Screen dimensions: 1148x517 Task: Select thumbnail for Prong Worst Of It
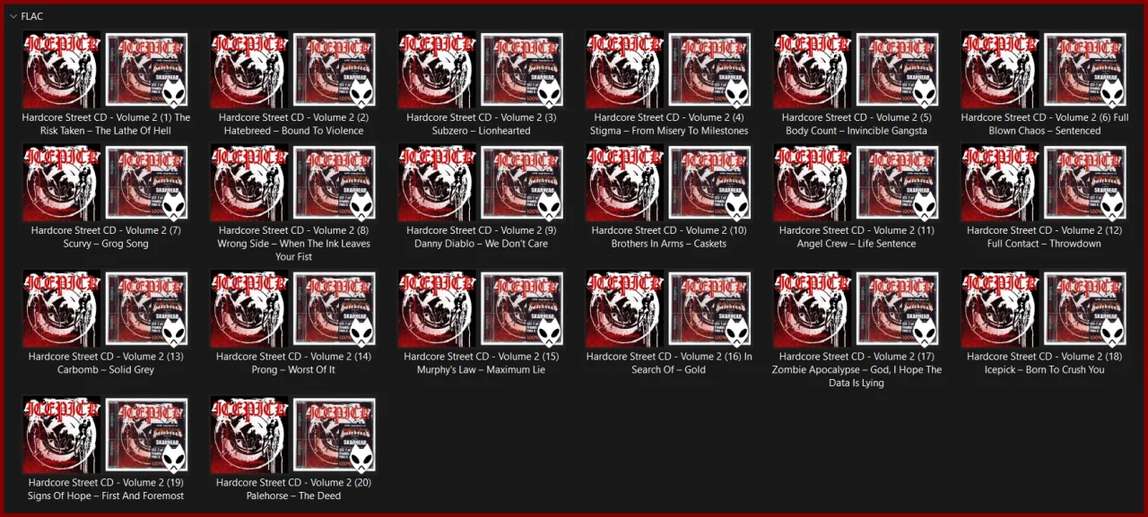294,309
